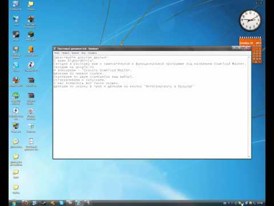Click the Notepad scrollbar up arrow
Viewport: 274px width, 206px height.
[249, 57]
